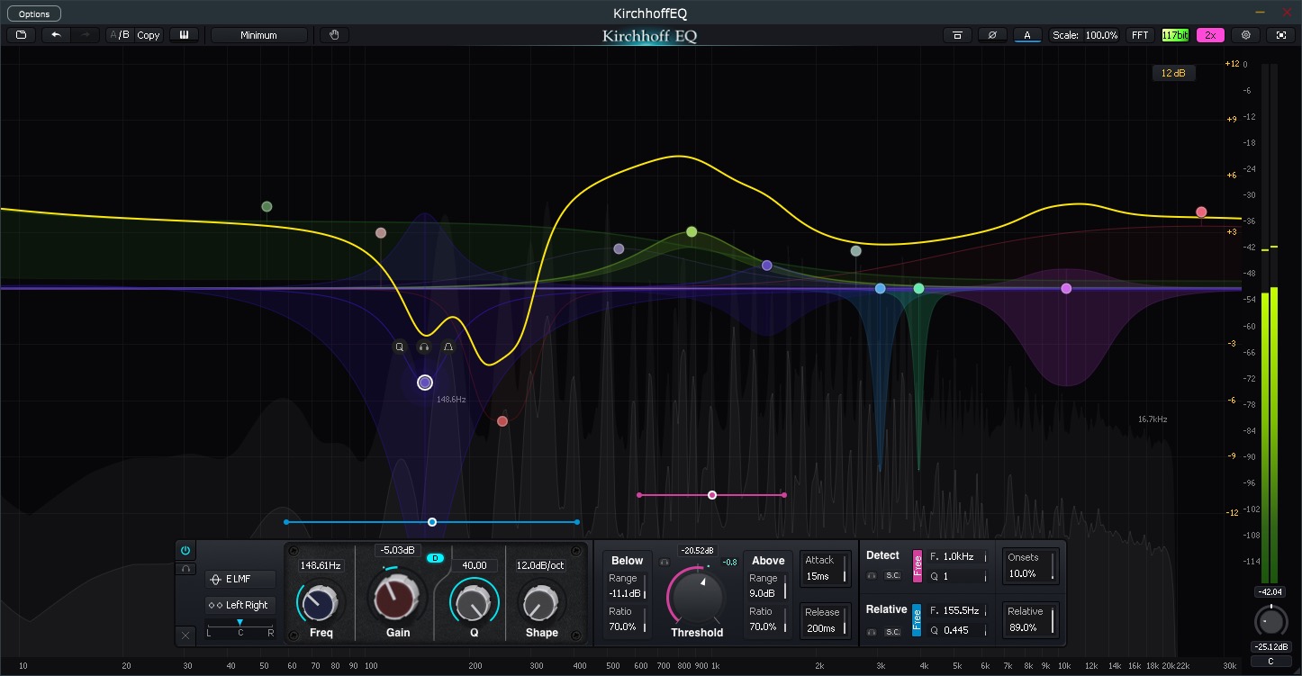Click the -5.03dB gain value field
The image size is (1302, 676).
click(x=397, y=551)
